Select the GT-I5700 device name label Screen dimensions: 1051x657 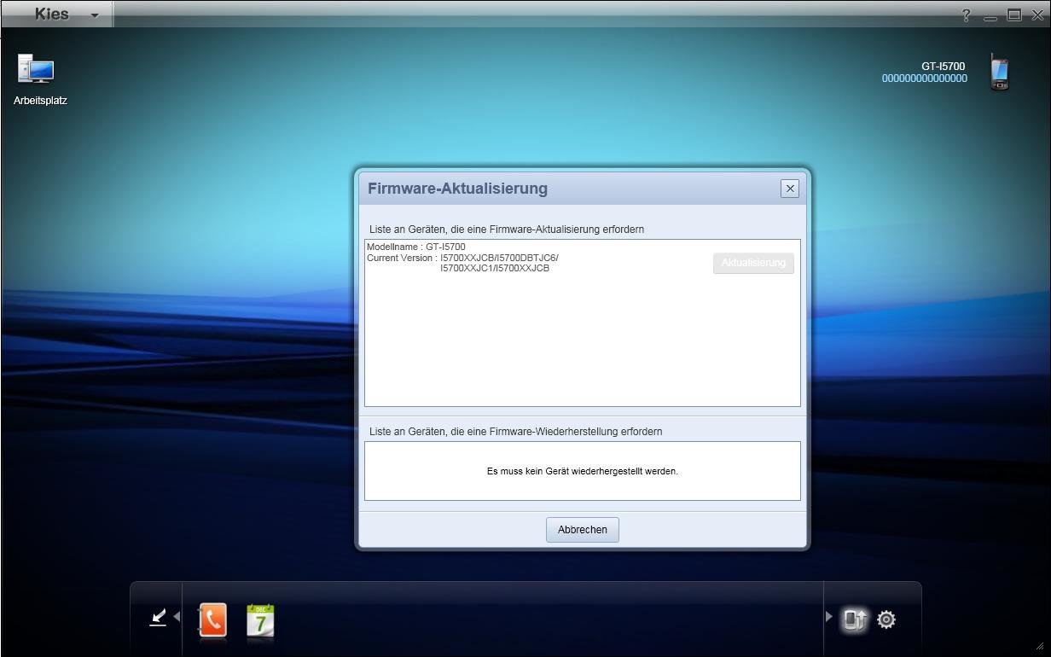pyautogui.click(x=943, y=66)
